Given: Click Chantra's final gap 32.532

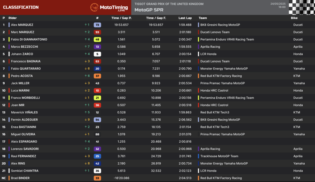Looking at the screenshot, I should pos(156,171).
